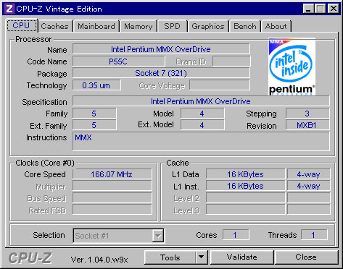Click the Revision value MXB1
This screenshot has height=269, width=343.
click(x=307, y=125)
